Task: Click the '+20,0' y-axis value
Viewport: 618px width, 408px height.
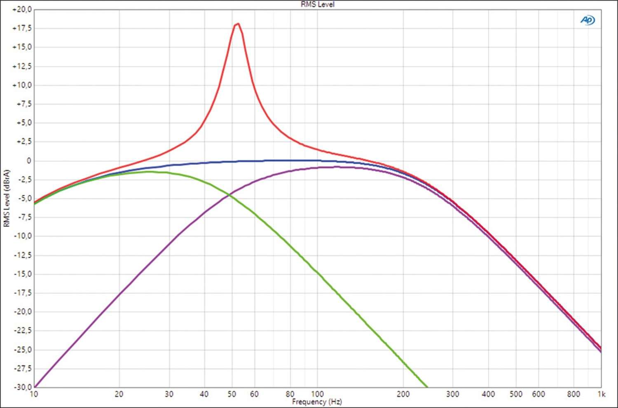Action: point(22,9)
